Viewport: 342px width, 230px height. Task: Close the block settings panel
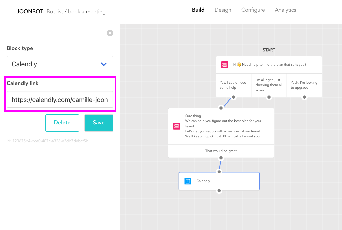tap(110, 33)
